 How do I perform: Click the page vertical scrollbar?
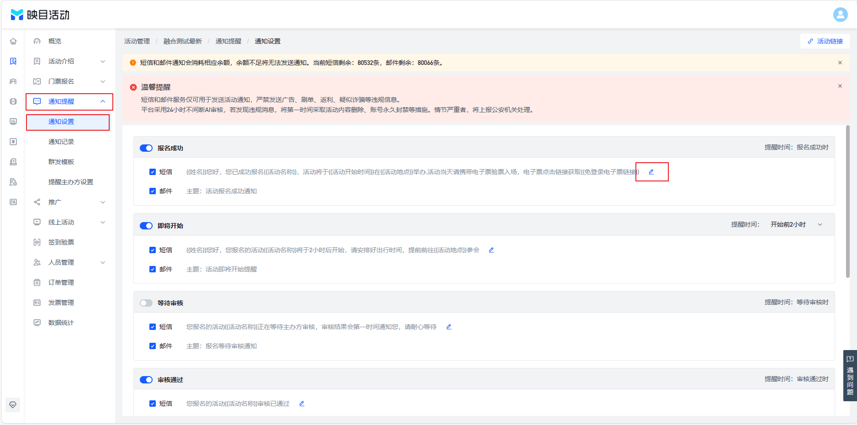(848, 201)
